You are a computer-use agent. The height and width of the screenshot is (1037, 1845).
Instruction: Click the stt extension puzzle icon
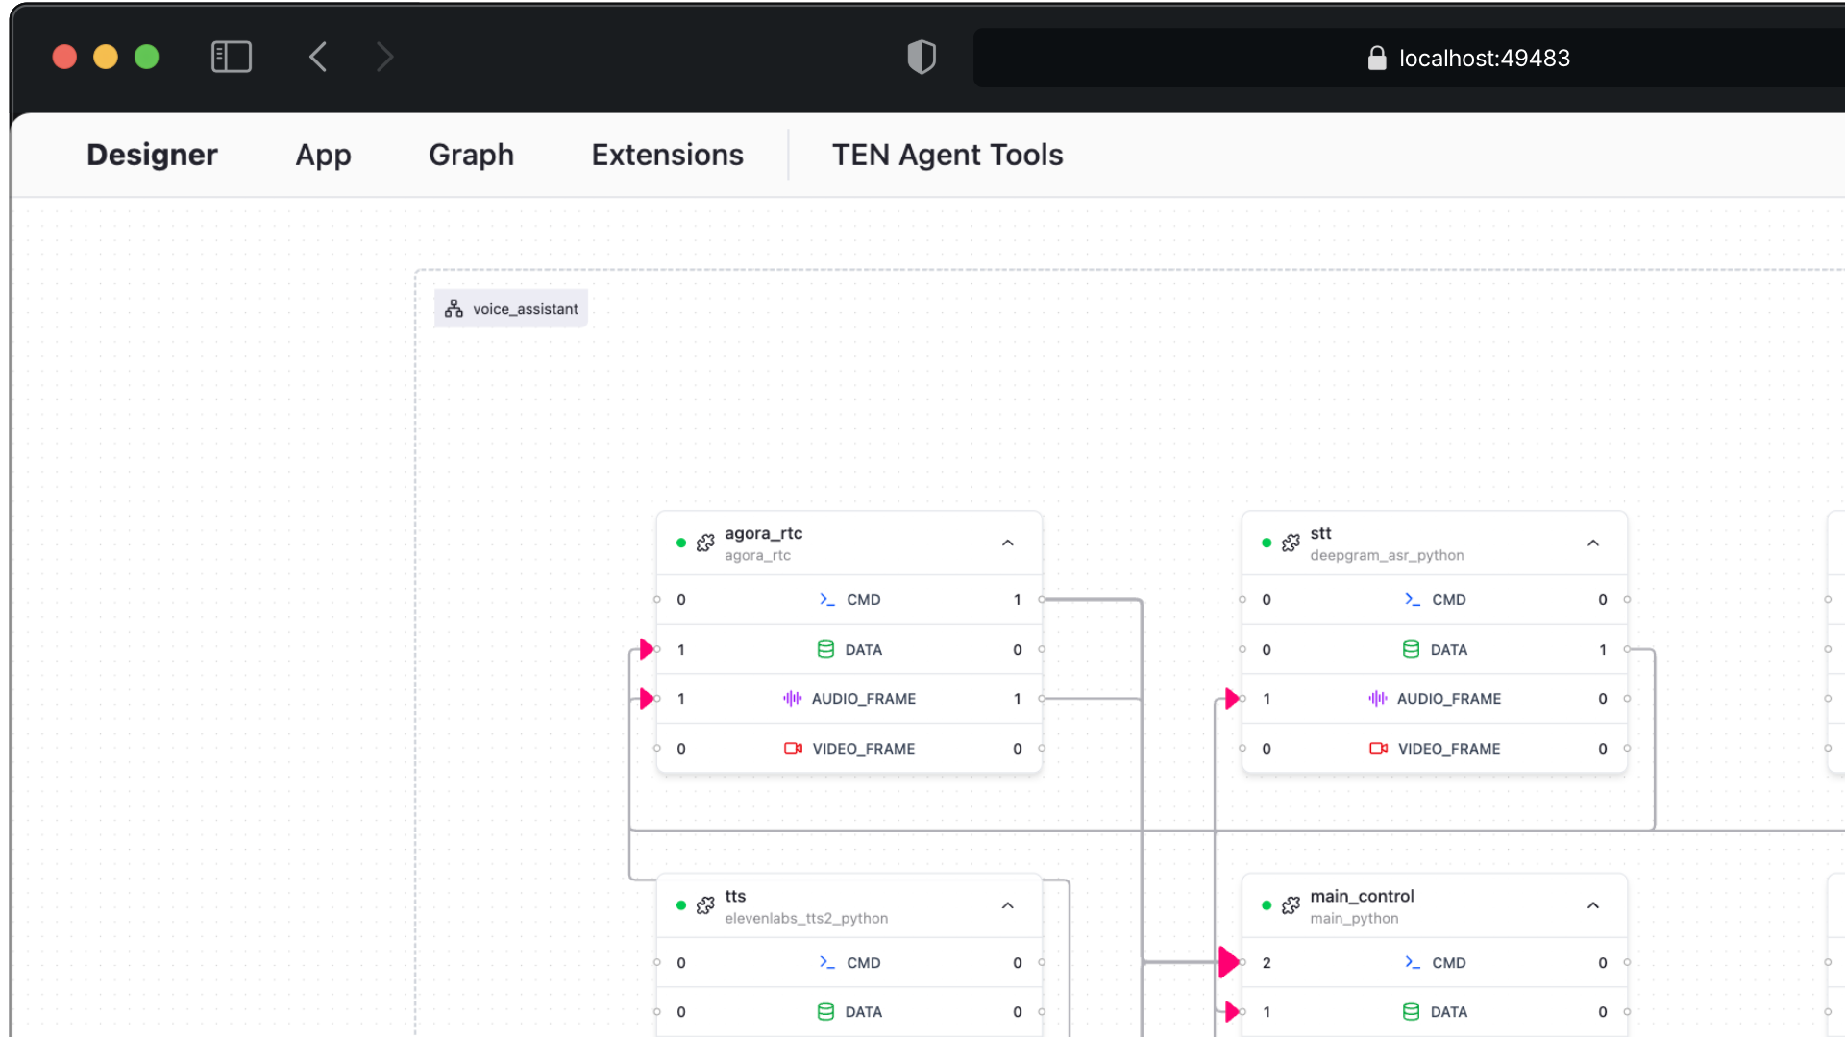click(x=1291, y=543)
